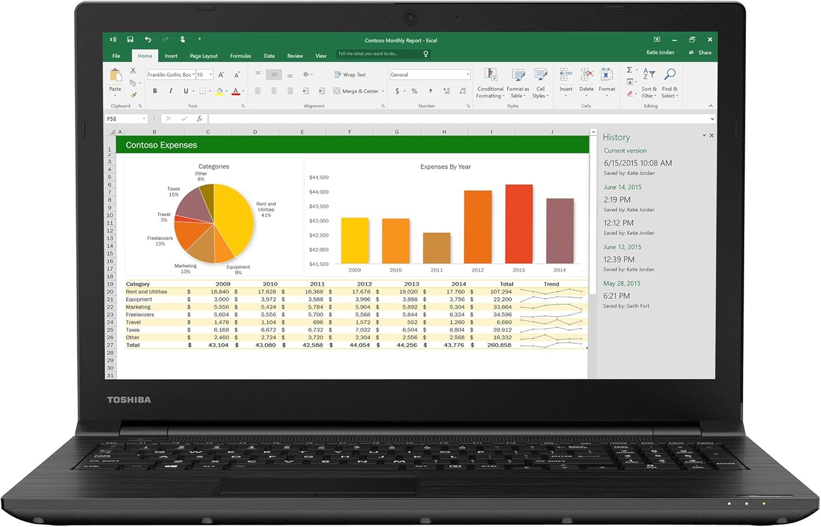Click the Share button
The image size is (821, 527).
pos(701,53)
